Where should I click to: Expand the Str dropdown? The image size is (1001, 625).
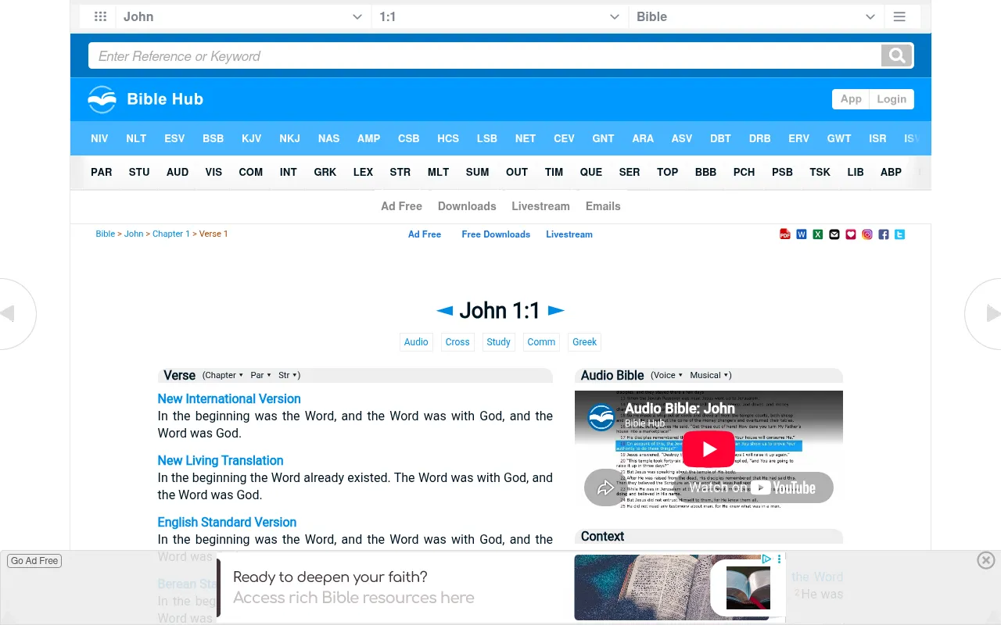[x=288, y=375]
